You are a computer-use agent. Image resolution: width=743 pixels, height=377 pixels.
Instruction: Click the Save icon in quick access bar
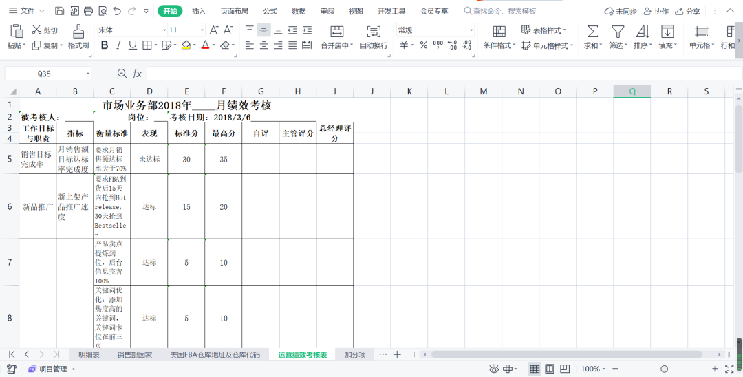coord(59,11)
